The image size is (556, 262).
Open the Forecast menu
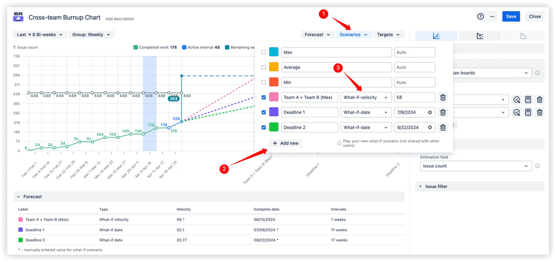tap(317, 34)
